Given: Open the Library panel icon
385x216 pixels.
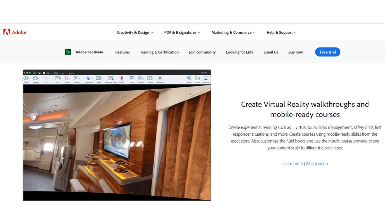Looking at the screenshot, I should (197, 78).
